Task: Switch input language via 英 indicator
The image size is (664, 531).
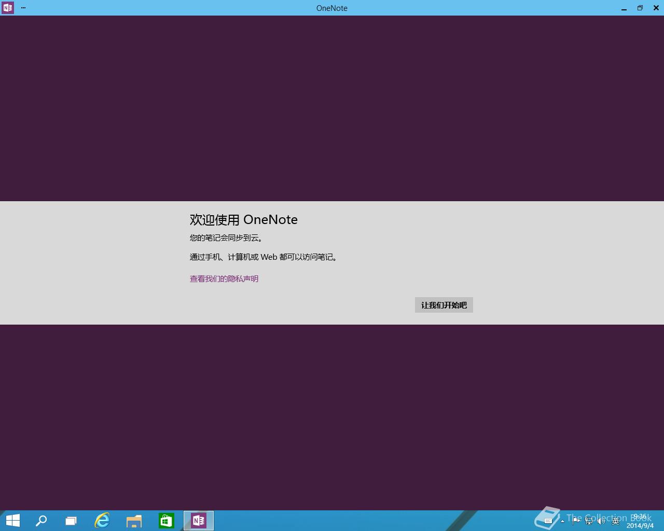Action: [x=615, y=521]
